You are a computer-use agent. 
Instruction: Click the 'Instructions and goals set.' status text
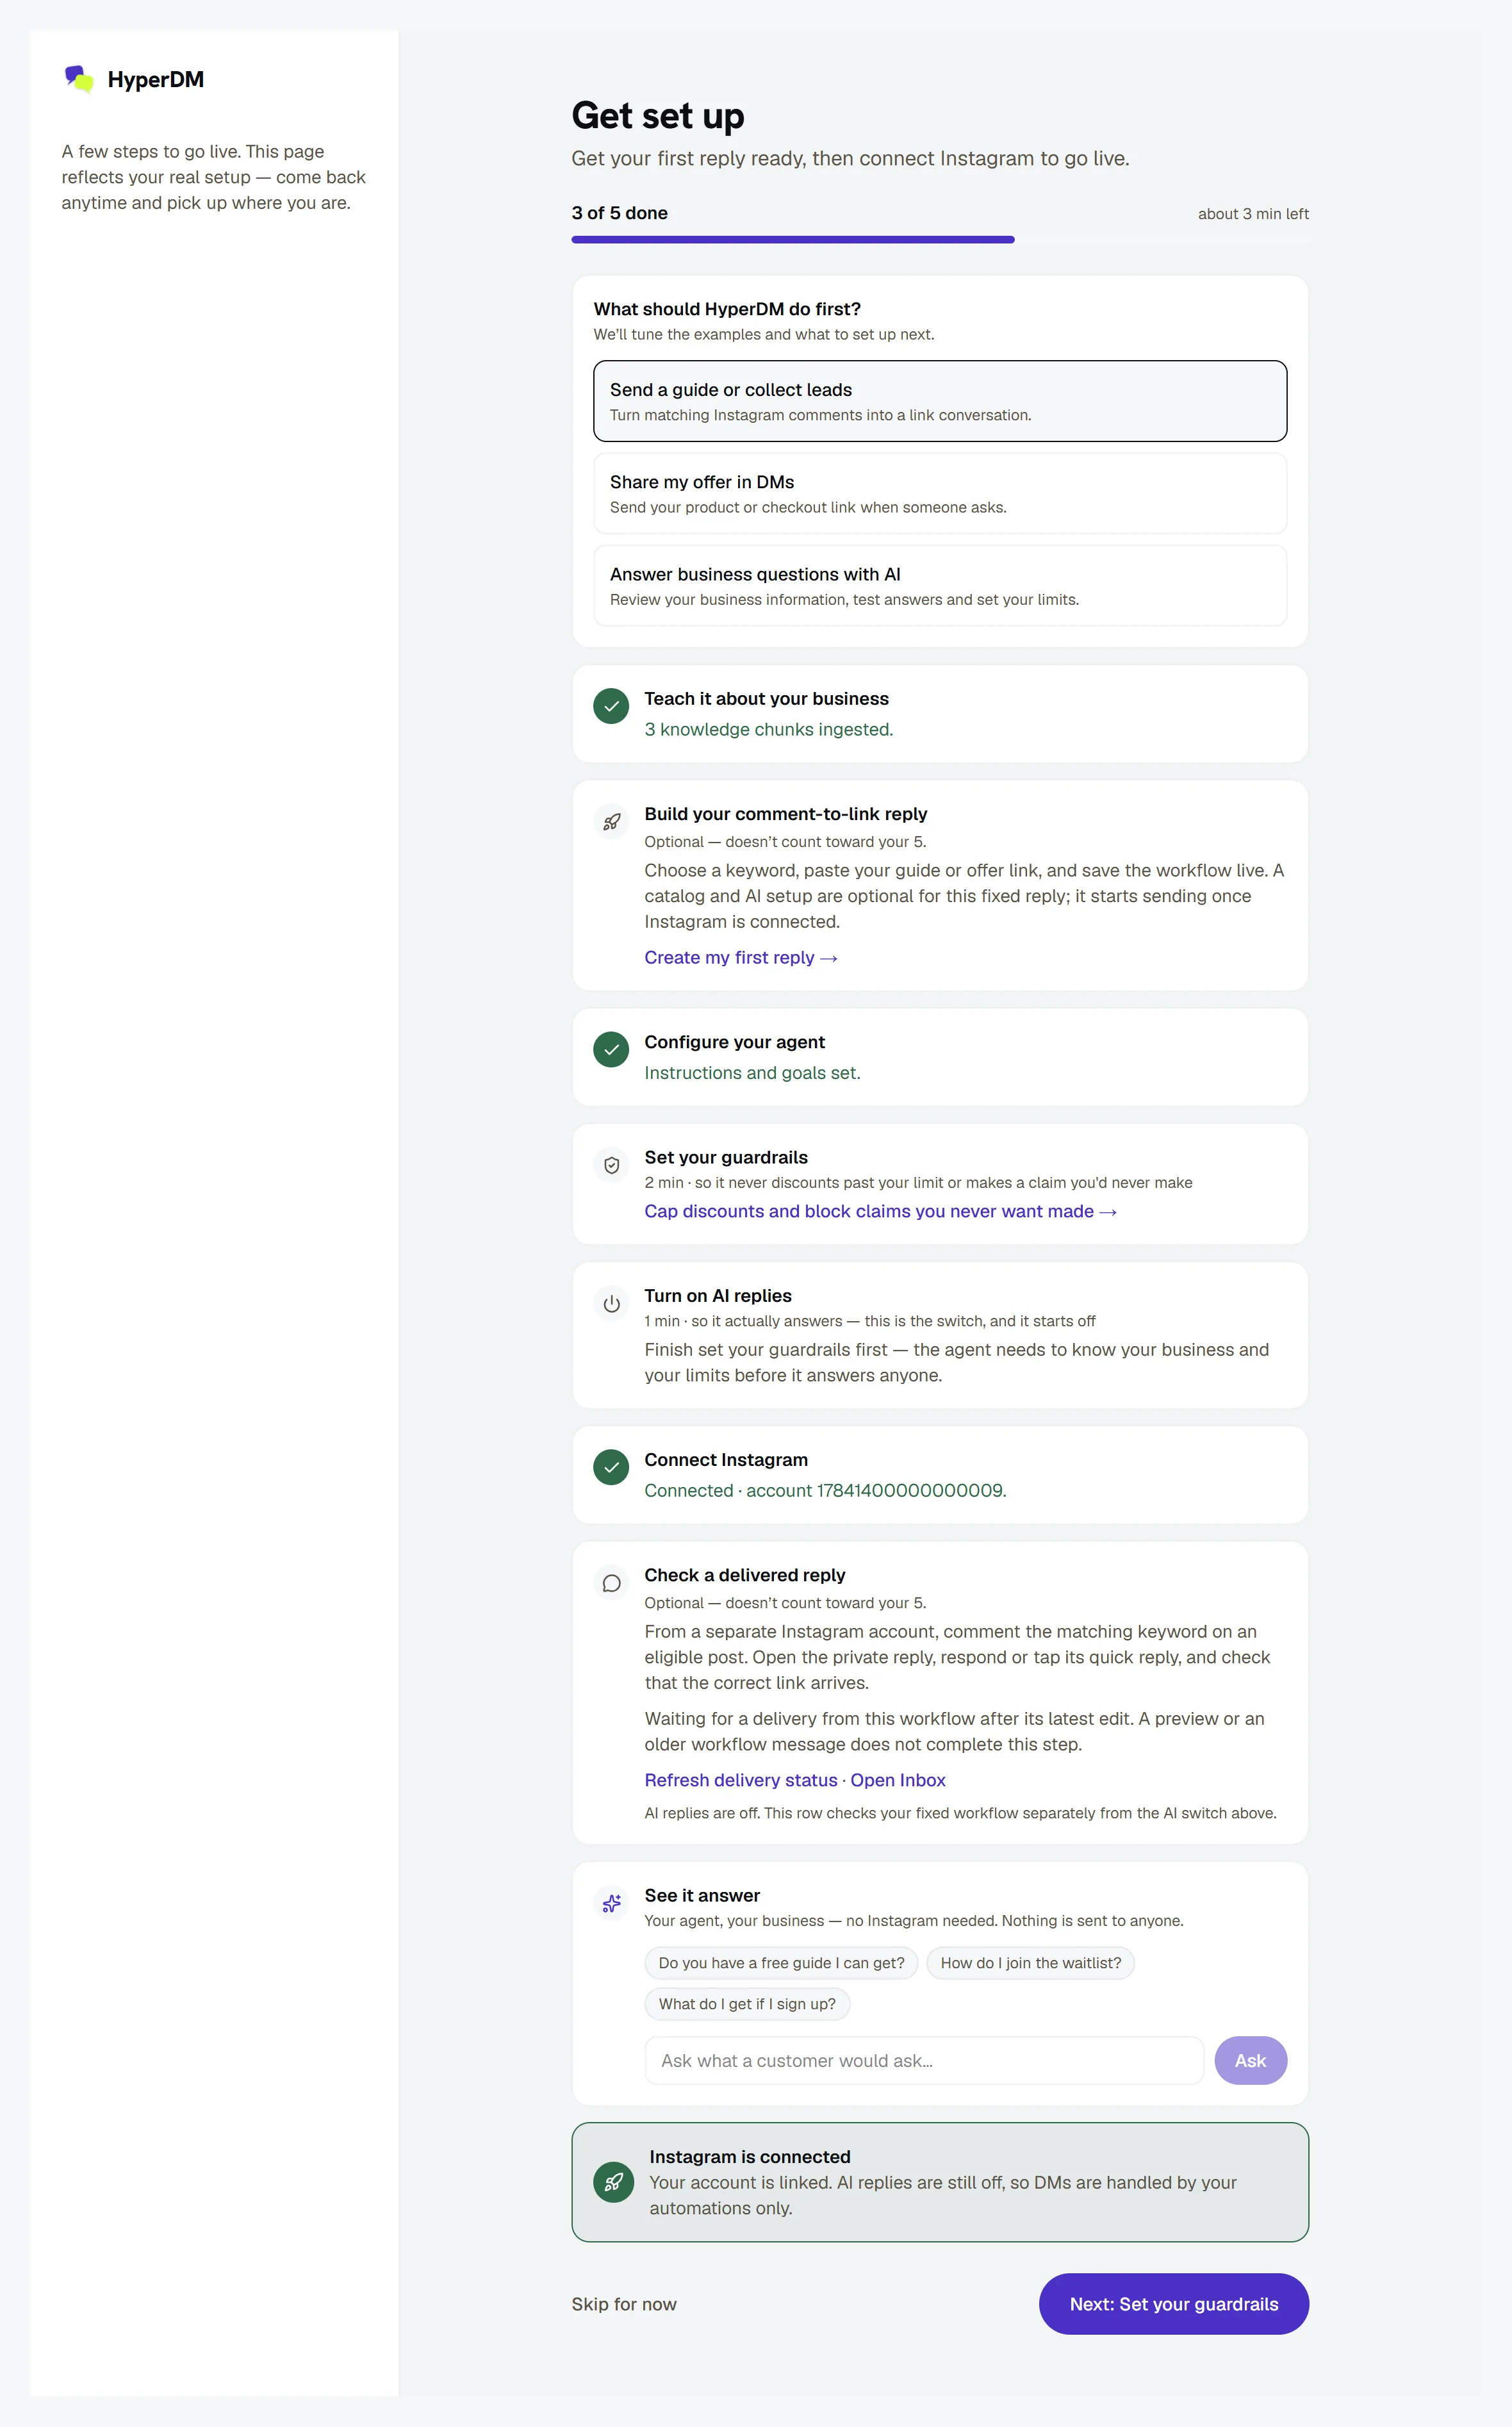click(752, 1072)
